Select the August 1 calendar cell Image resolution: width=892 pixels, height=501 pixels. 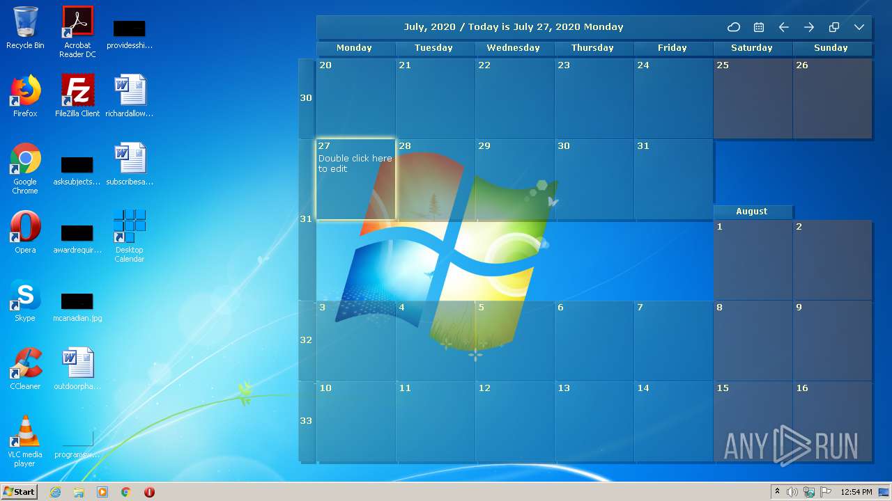point(753,260)
